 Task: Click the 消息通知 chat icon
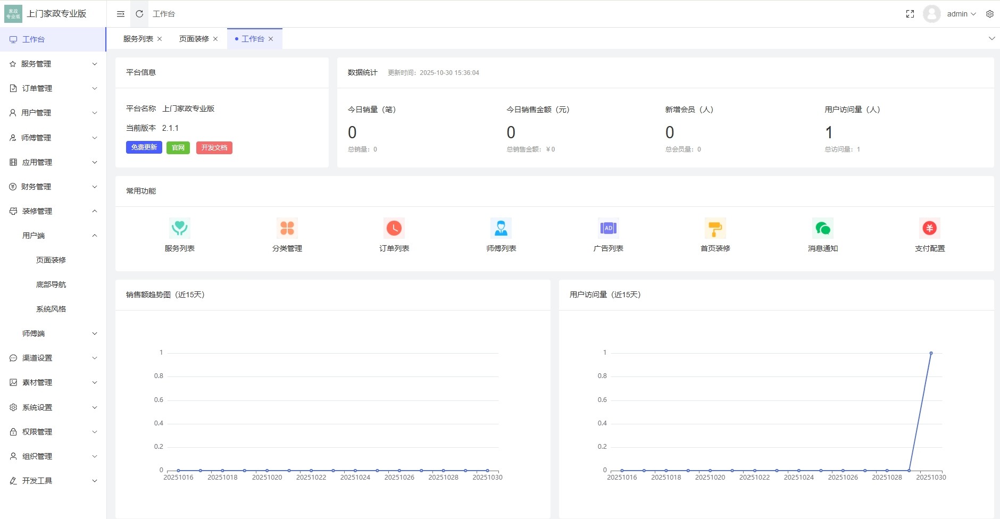point(823,228)
